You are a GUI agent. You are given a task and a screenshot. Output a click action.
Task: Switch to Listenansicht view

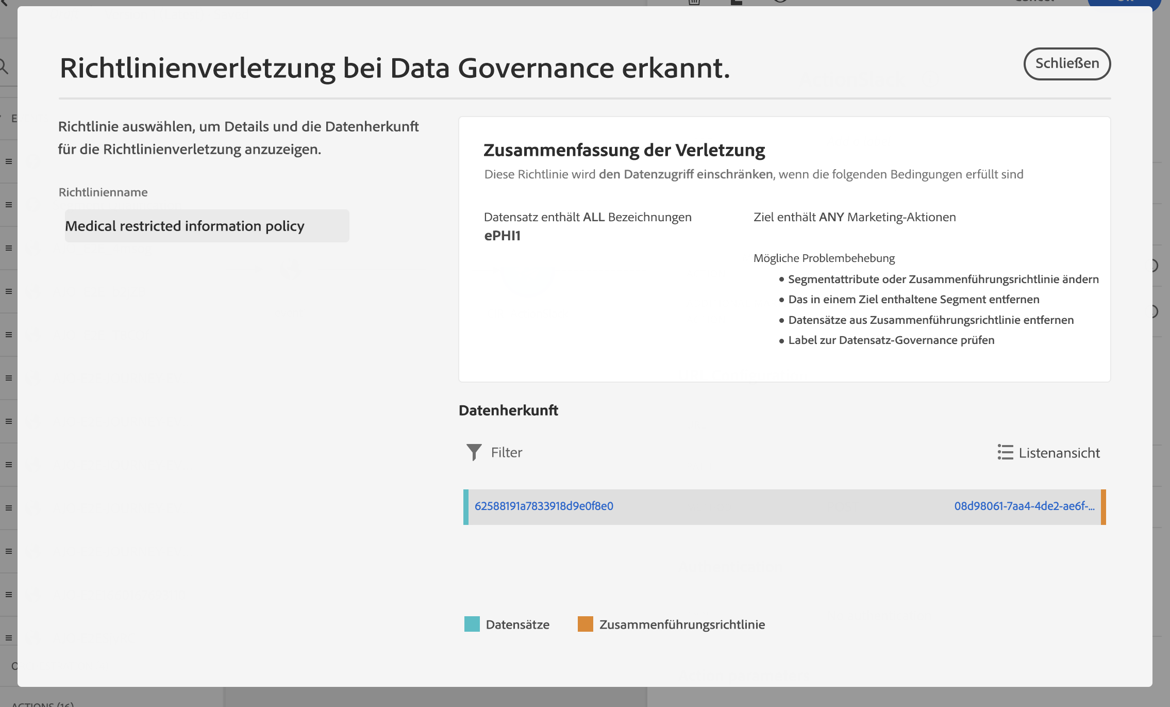(1059, 453)
